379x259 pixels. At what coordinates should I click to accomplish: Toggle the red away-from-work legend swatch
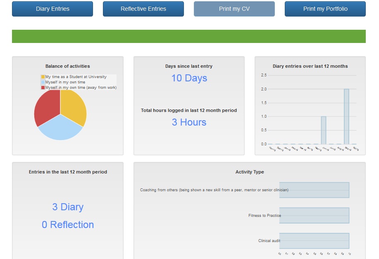[43, 88]
